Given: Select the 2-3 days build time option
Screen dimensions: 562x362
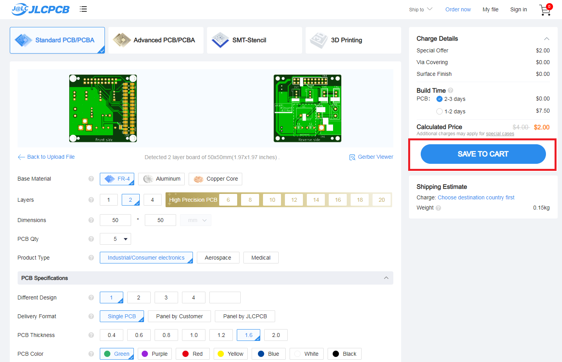Looking at the screenshot, I should click(440, 99).
